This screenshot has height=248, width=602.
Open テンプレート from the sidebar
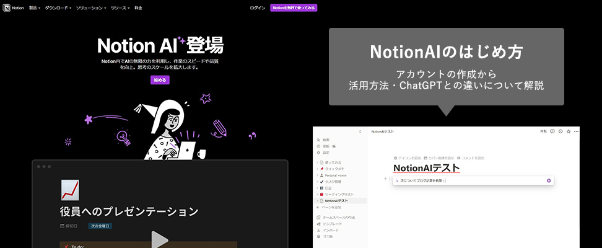[x=329, y=224]
